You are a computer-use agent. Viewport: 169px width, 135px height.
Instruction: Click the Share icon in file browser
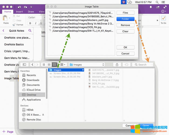pyautogui.click(x=117, y=65)
